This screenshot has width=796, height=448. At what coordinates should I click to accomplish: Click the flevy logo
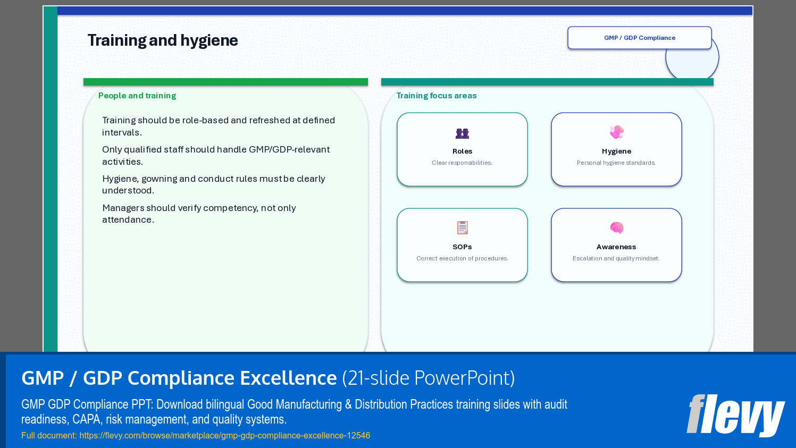tap(735, 415)
